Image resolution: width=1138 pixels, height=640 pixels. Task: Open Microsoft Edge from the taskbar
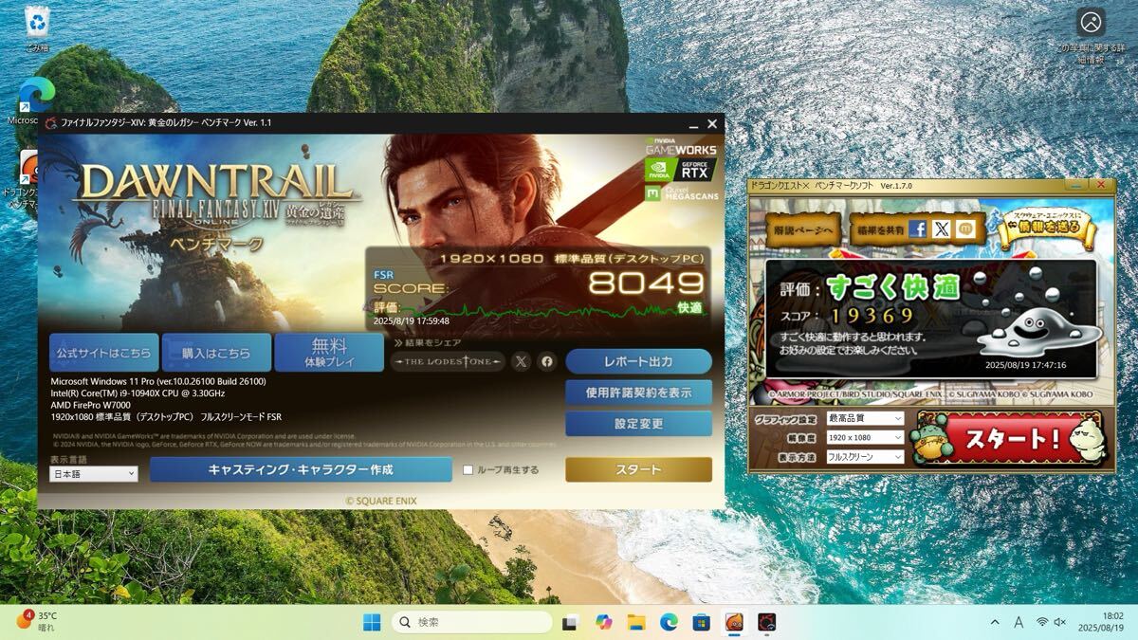669,622
